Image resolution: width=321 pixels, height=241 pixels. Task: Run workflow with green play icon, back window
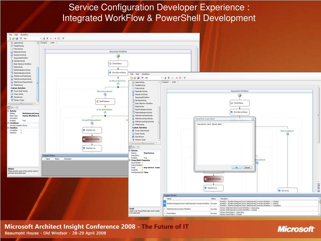click(x=48, y=38)
